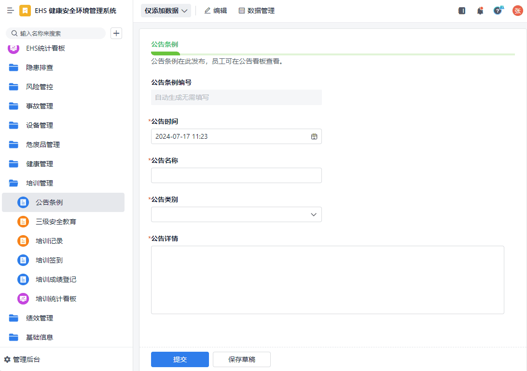This screenshot has width=527, height=371.
Task: Click the 培训签到 blue form icon
Action: point(23,260)
